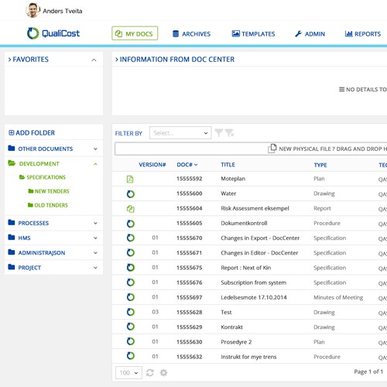The image size is (387, 387).
Task: Sort by the Version# column header
Action: click(152, 165)
